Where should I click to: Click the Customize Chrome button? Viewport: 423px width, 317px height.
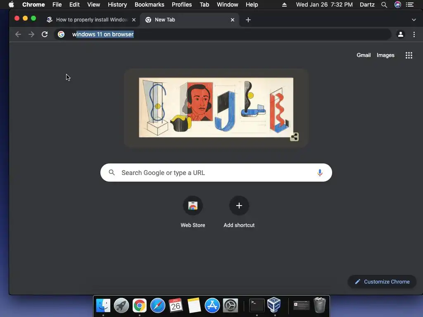click(x=382, y=282)
